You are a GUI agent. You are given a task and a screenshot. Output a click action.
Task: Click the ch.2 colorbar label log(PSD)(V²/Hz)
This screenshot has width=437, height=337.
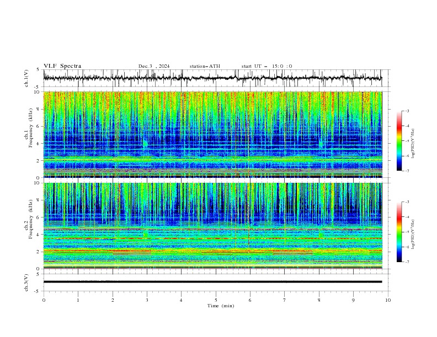click(413, 235)
